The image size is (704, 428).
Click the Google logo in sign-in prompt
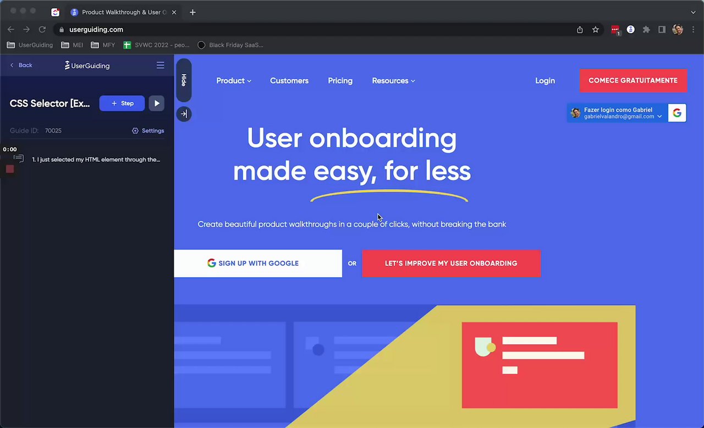click(677, 113)
